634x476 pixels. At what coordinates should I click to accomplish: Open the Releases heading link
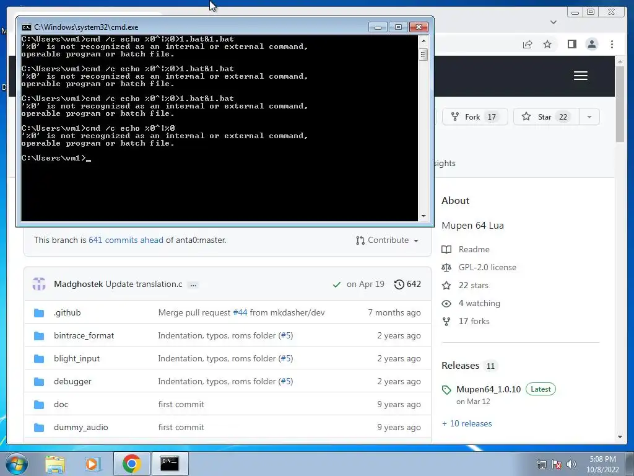pyautogui.click(x=460, y=366)
